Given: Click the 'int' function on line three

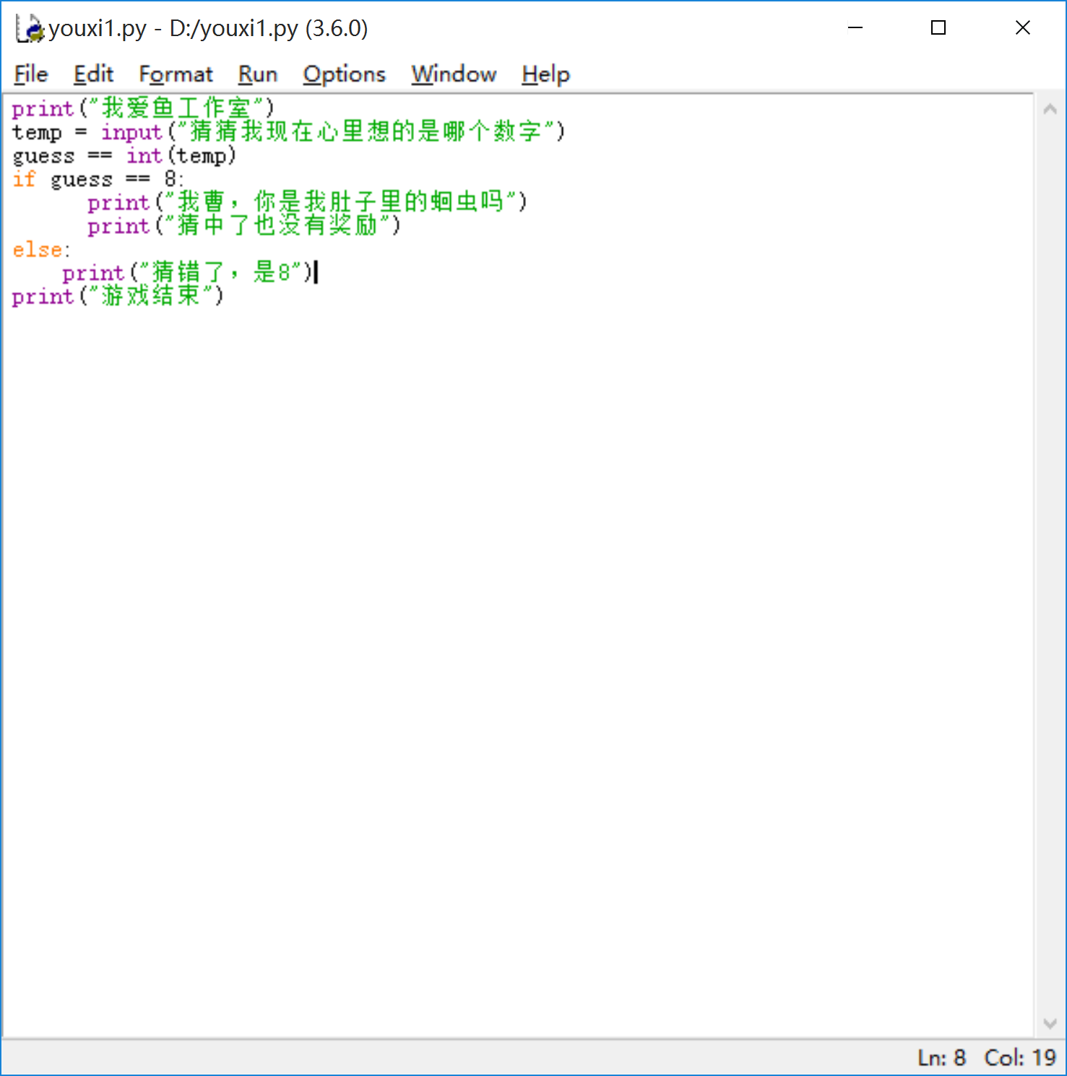Looking at the screenshot, I should click(x=144, y=156).
